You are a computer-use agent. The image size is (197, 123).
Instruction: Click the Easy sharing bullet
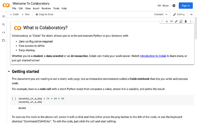point(27,50)
